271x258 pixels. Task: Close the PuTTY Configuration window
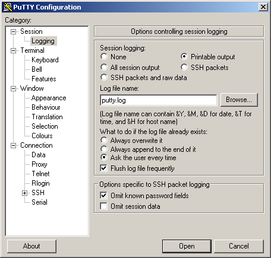click(x=263, y=7)
